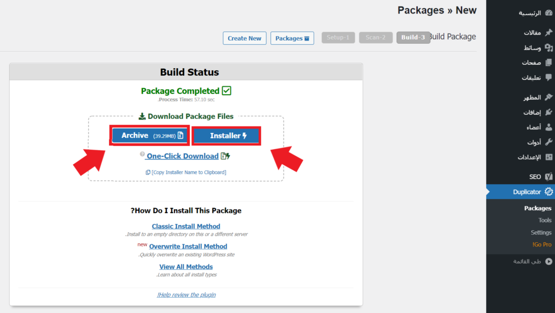Screen dimensions: 555x313
Task: Open the Packages submenu item
Action: point(538,208)
